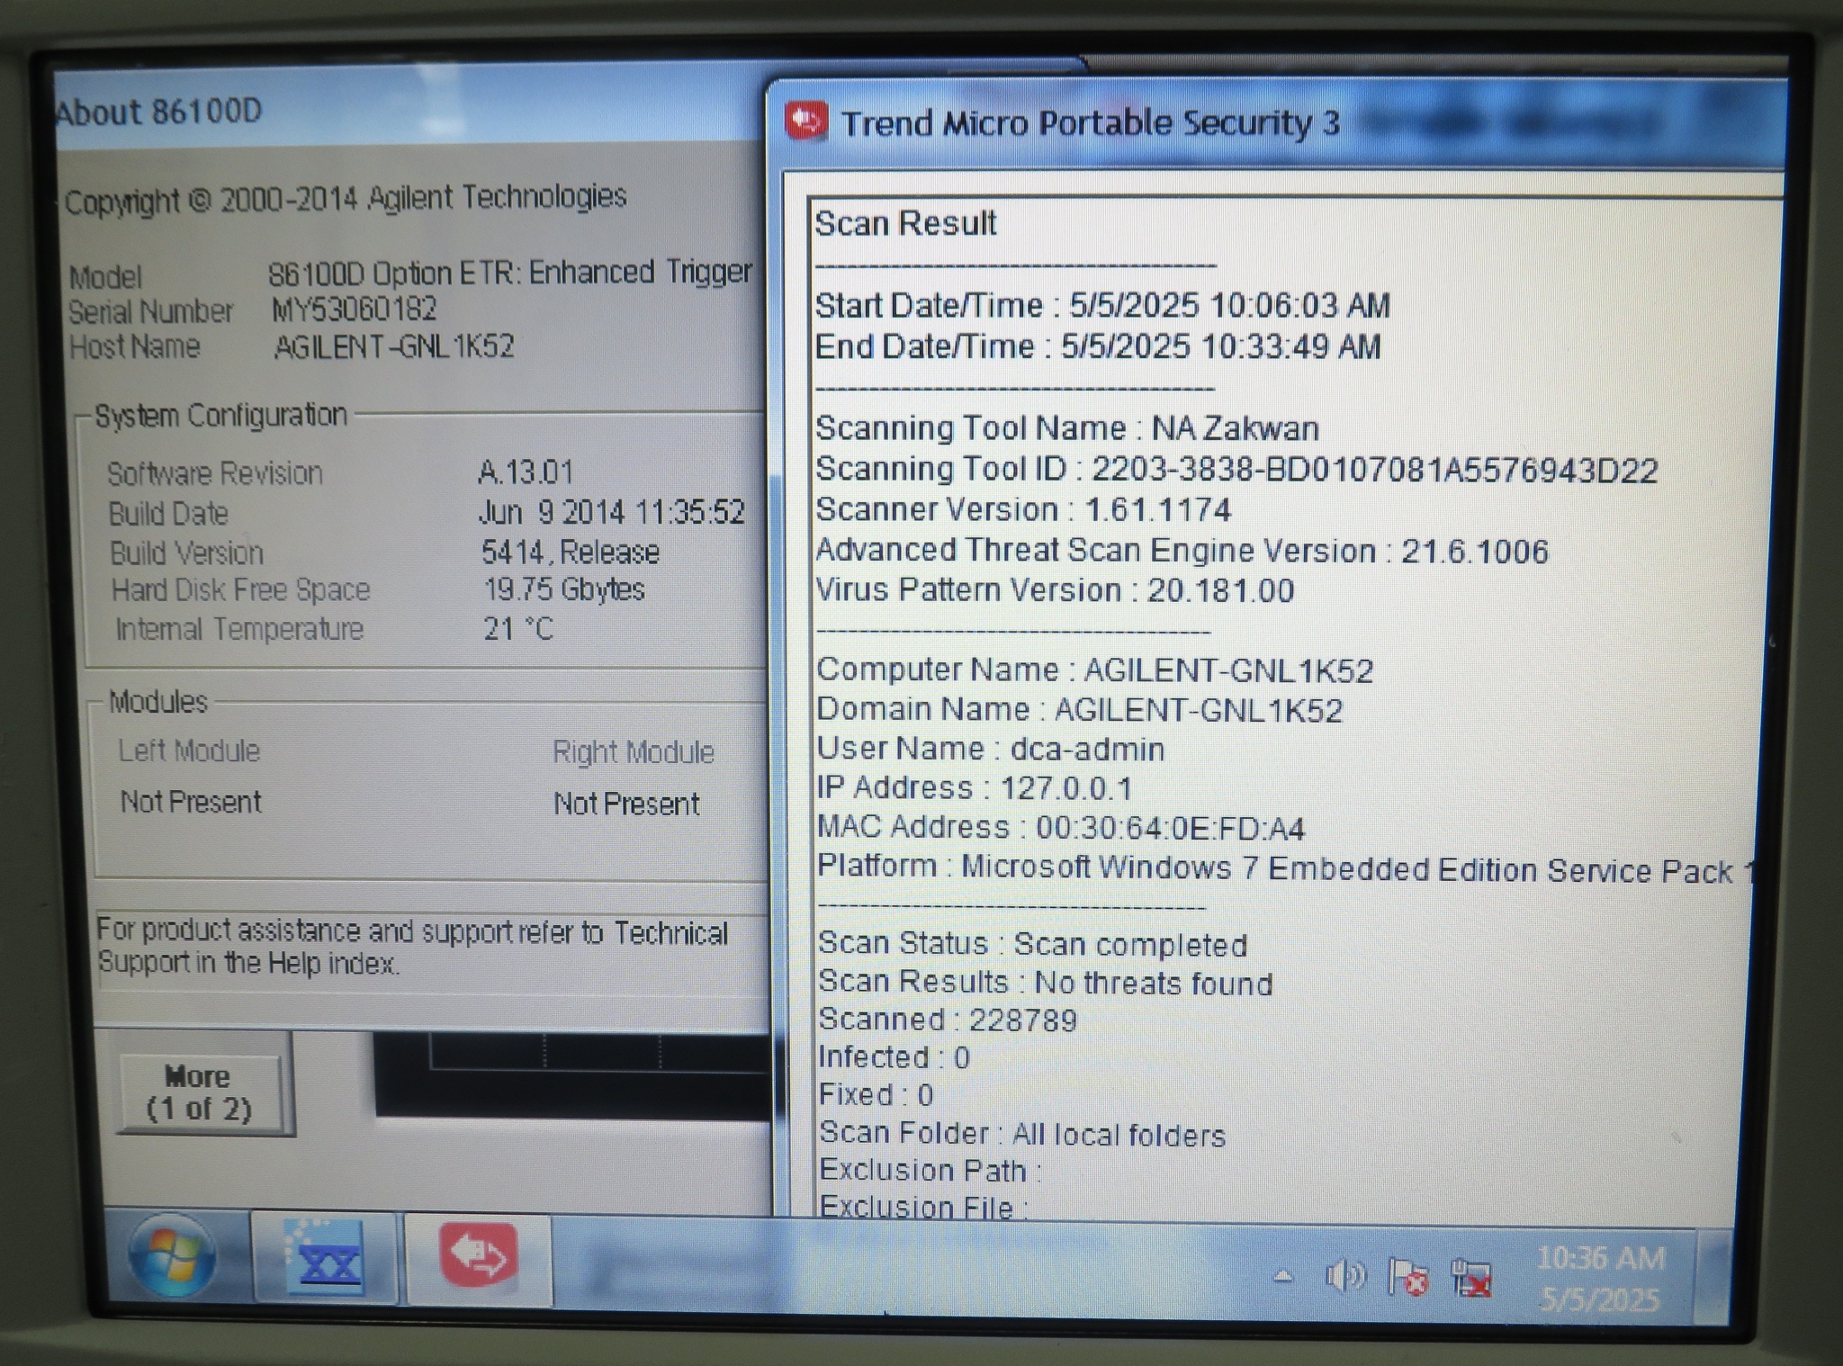The width and height of the screenshot is (1843, 1366).
Task: Click the Agilent copyright line
Action: coord(346,198)
